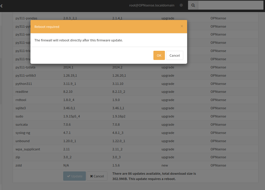Confirm the reboot by pressing OK
Screen dimensions: 265x190
click(x=159, y=56)
